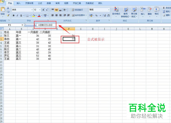Open the Number group dialog launcher
The height and width of the screenshot is (123, 171).
pos(109,20)
